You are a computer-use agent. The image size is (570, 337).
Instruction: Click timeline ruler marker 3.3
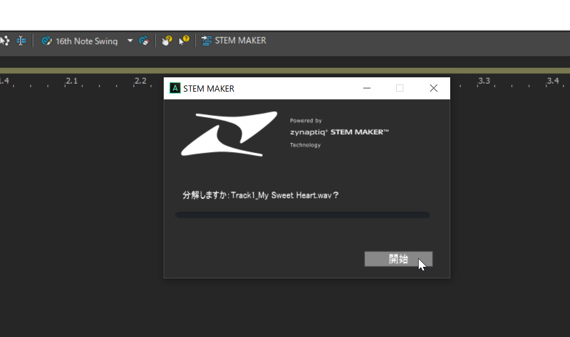pyautogui.click(x=484, y=81)
